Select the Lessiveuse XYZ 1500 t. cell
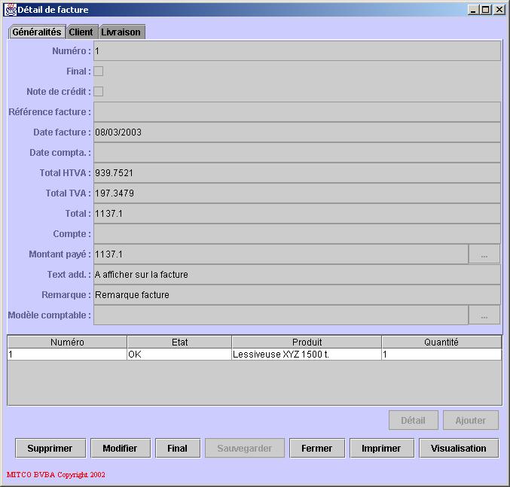 tap(307, 354)
